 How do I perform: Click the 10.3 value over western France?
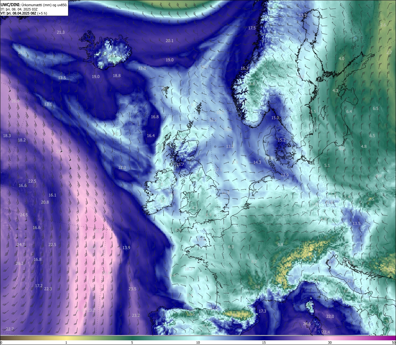(188, 269)
